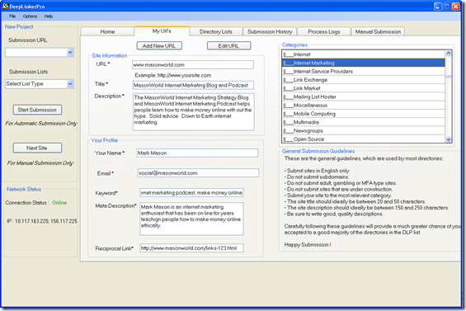Screen dimensions: 466x311
Task: Click into the site Title field
Action: click(x=192, y=85)
